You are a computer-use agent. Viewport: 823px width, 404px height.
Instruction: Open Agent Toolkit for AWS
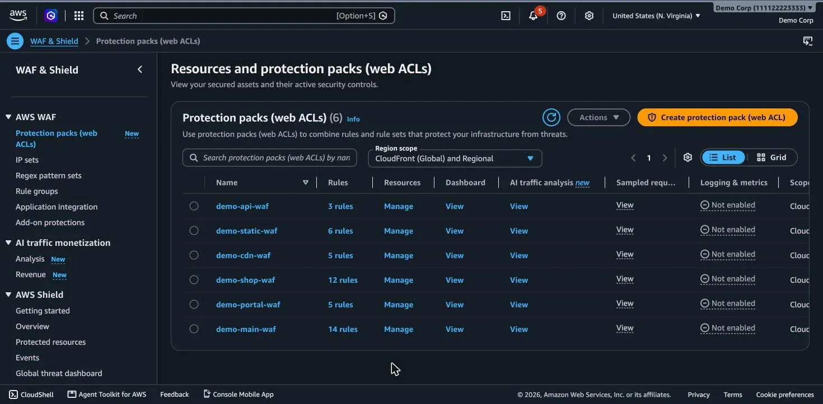(107, 394)
